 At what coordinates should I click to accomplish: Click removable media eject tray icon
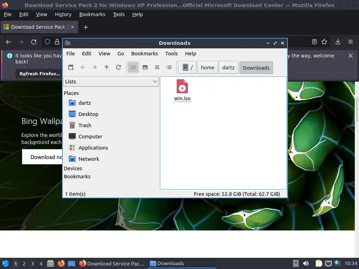point(296,263)
